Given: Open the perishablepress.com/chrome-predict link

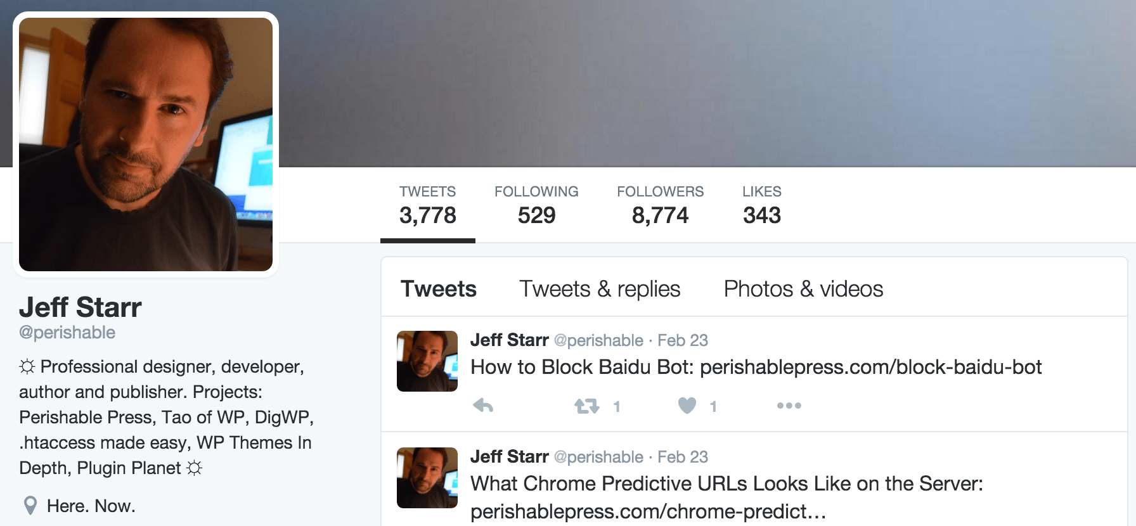Looking at the screenshot, I should pyautogui.click(x=648, y=511).
